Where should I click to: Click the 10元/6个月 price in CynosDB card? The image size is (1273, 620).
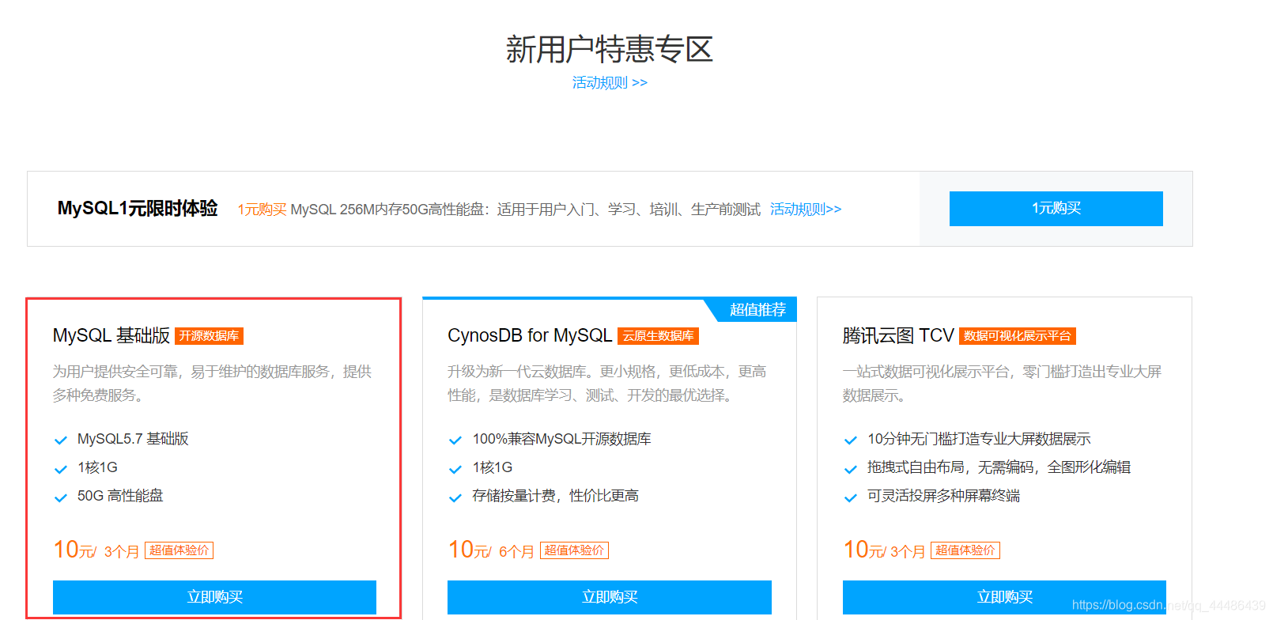coord(491,550)
